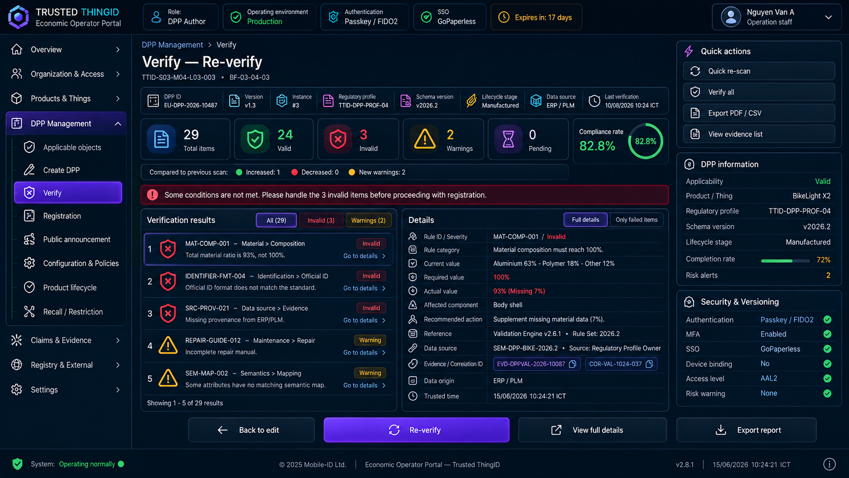Click Export PDF / CSV action
Image resolution: width=849 pixels, height=478 pixels.
tap(759, 113)
